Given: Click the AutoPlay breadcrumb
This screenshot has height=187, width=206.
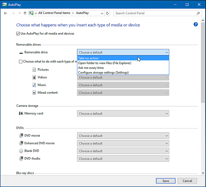Looking at the screenshot, I should [82, 13].
